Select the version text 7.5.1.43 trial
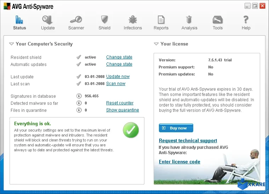 click(x=220, y=60)
